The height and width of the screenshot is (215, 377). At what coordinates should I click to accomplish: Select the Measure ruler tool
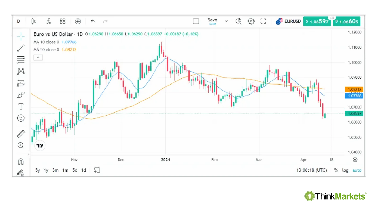click(x=21, y=133)
